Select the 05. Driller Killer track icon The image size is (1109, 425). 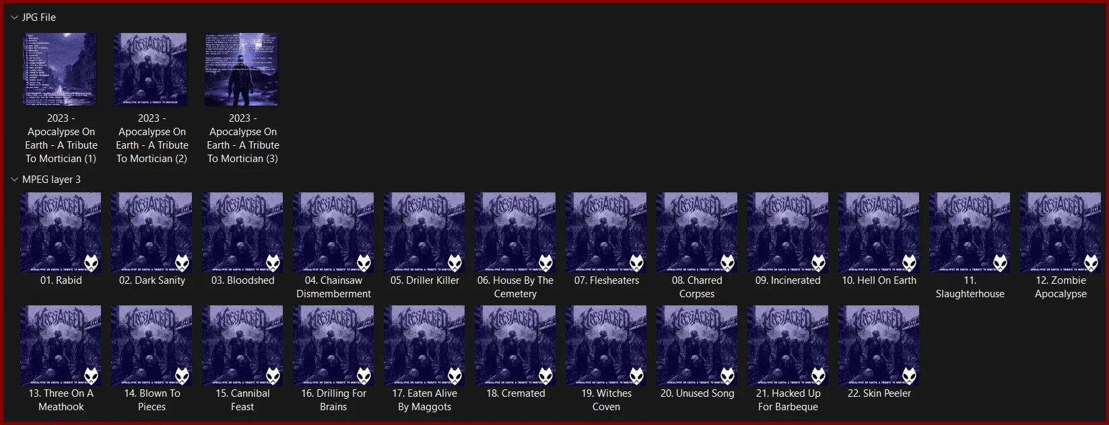pos(424,233)
